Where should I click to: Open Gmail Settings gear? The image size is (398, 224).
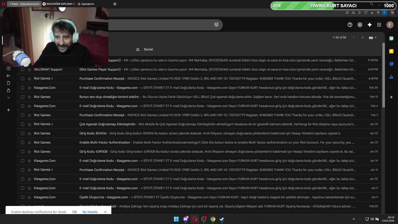tap(360, 25)
